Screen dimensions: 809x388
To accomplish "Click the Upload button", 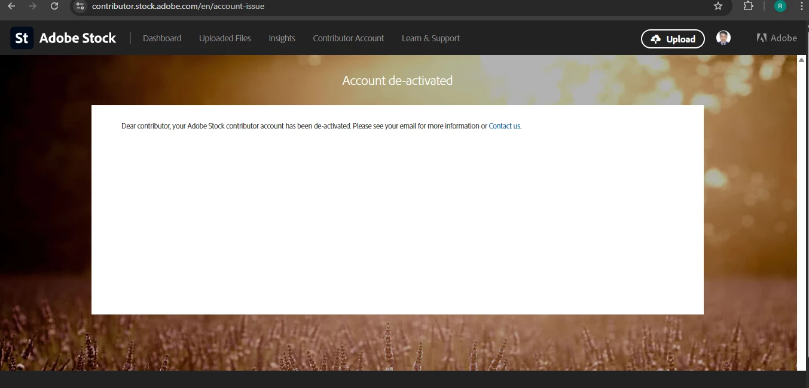I will pos(673,39).
